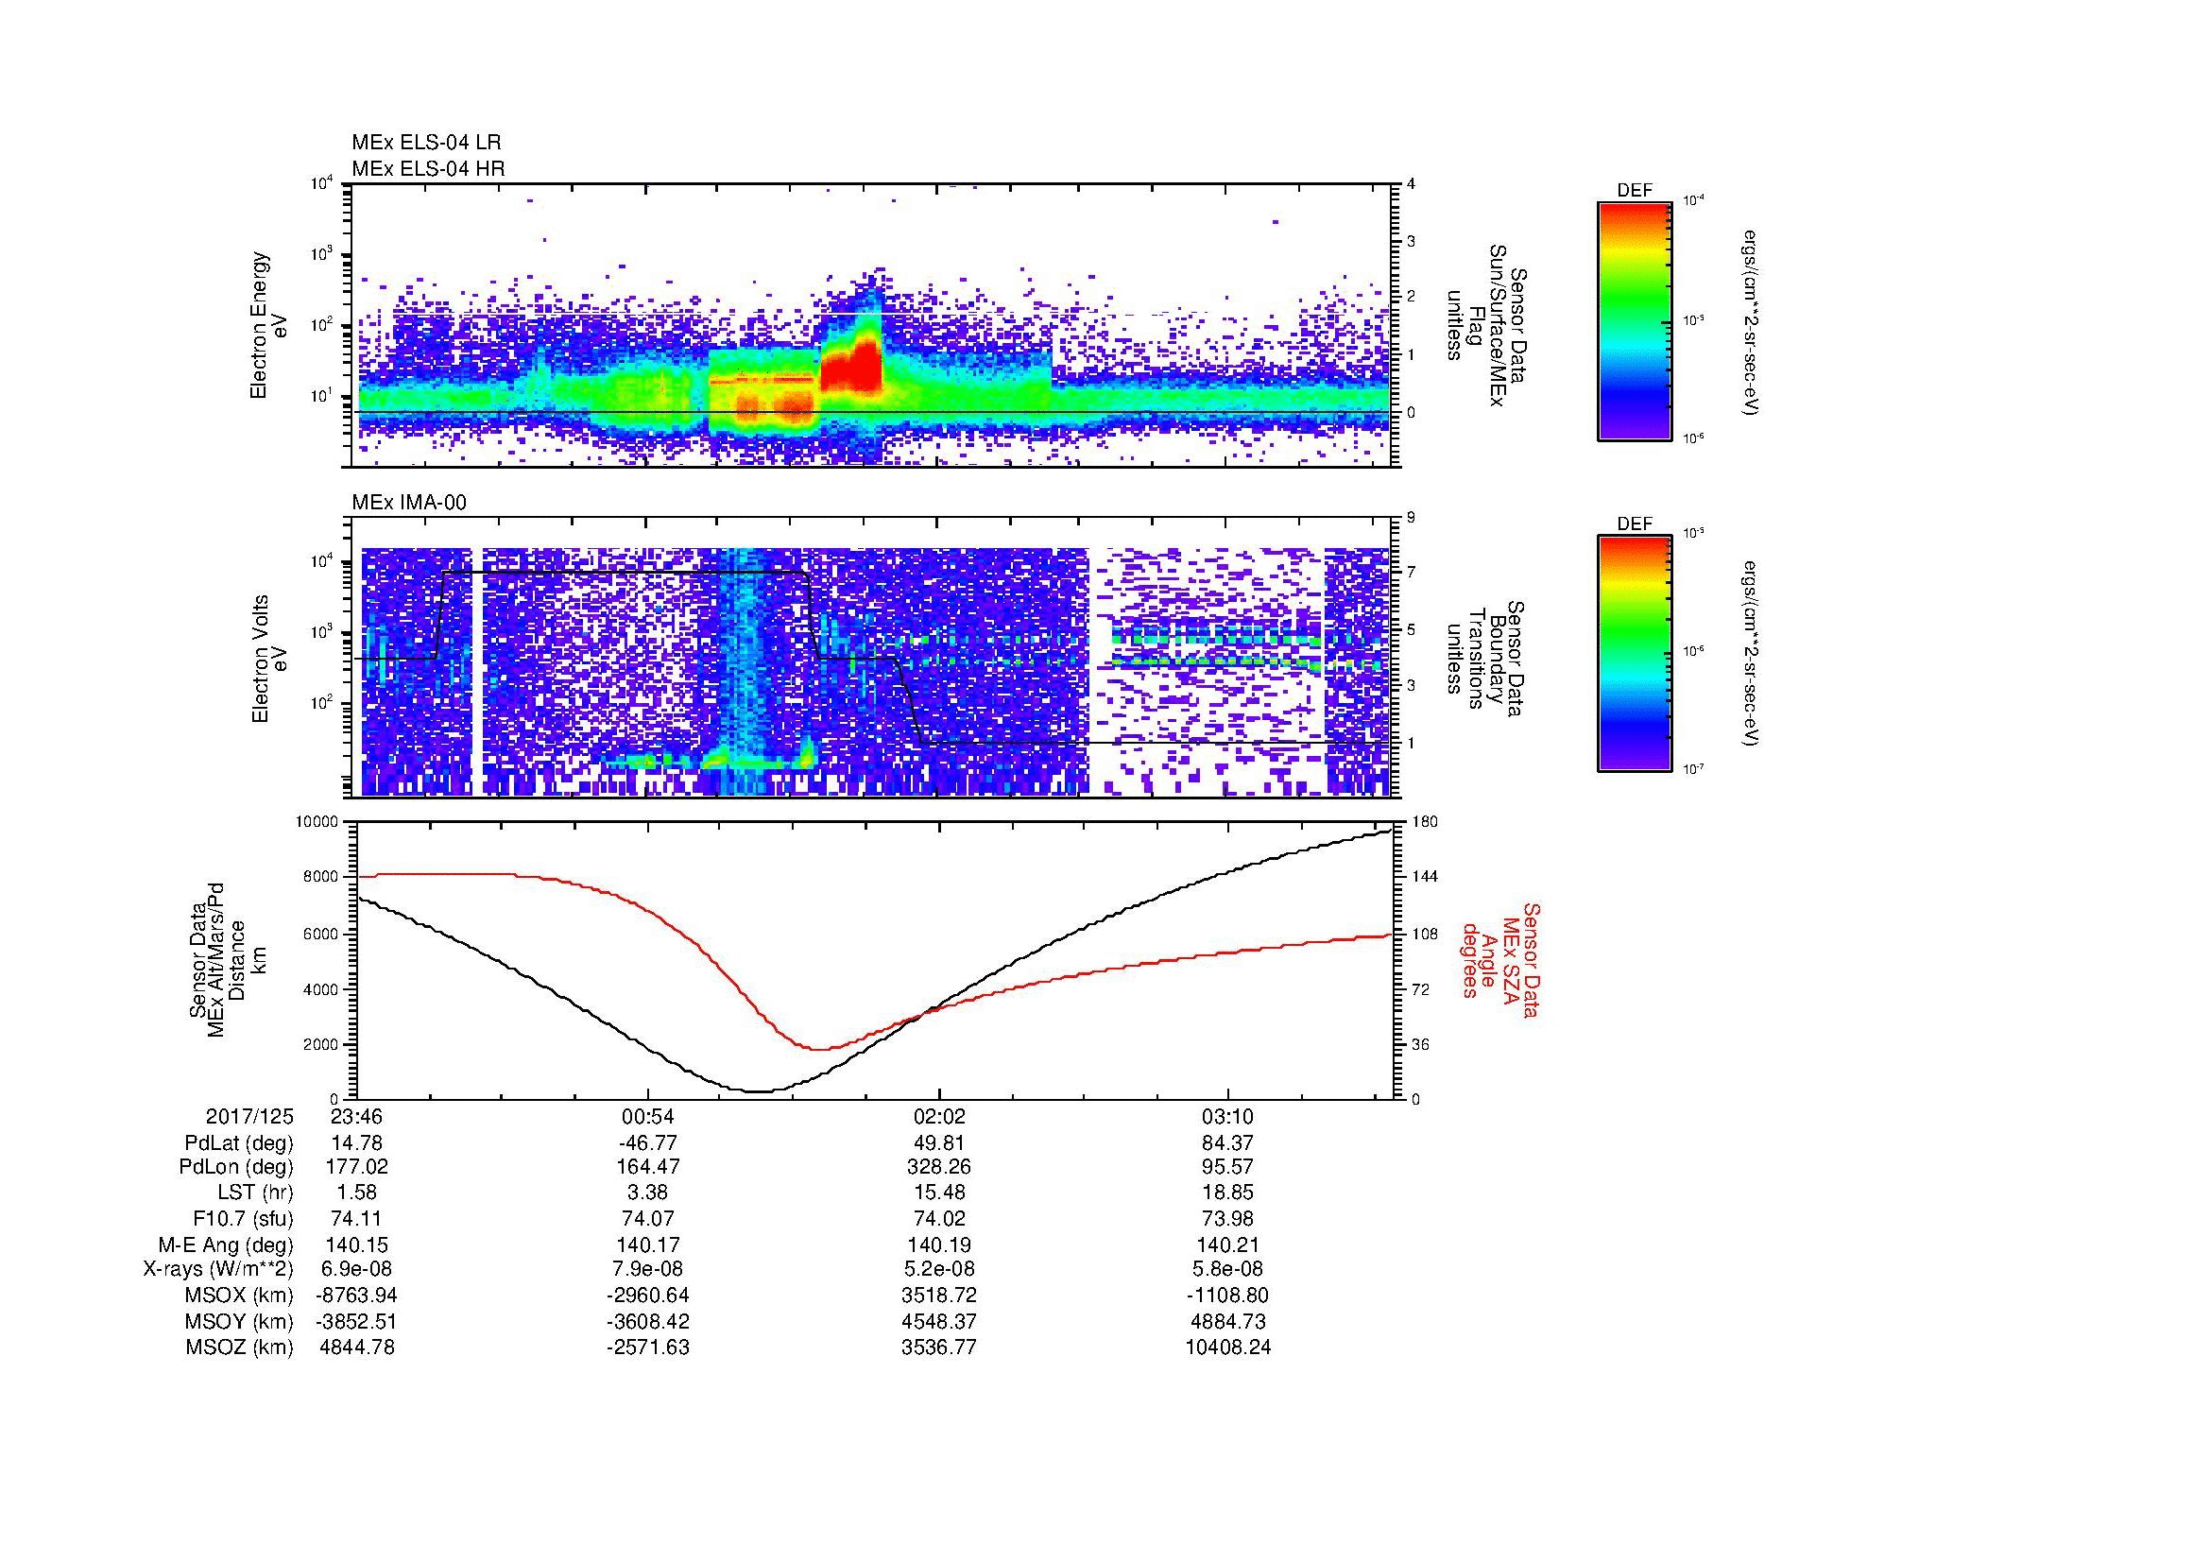
Task: Click the 'MSOY (km)' row label
Action: coord(239,1321)
